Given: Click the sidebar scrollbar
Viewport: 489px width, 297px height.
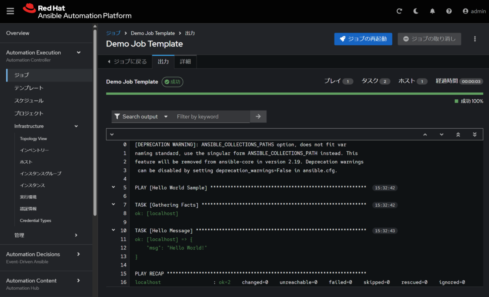Looking at the screenshot, I should (x=95, y=122).
